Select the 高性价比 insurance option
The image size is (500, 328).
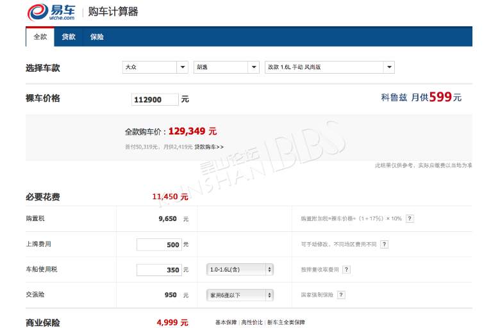point(252,322)
